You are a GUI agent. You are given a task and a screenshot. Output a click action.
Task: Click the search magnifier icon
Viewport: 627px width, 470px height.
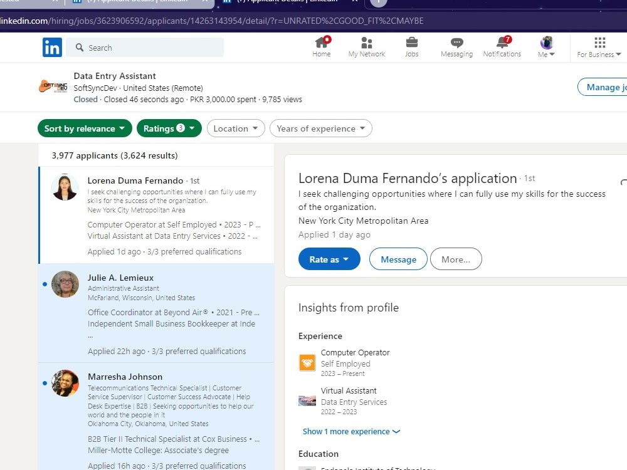tap(80, 48)
